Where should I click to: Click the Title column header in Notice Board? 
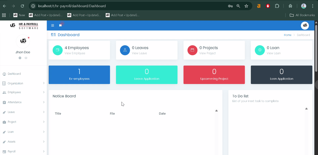coord(58,114)
